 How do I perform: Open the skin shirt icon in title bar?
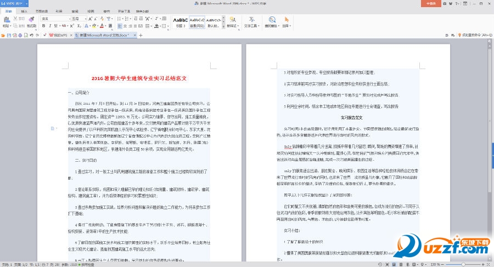click(451, 3)
